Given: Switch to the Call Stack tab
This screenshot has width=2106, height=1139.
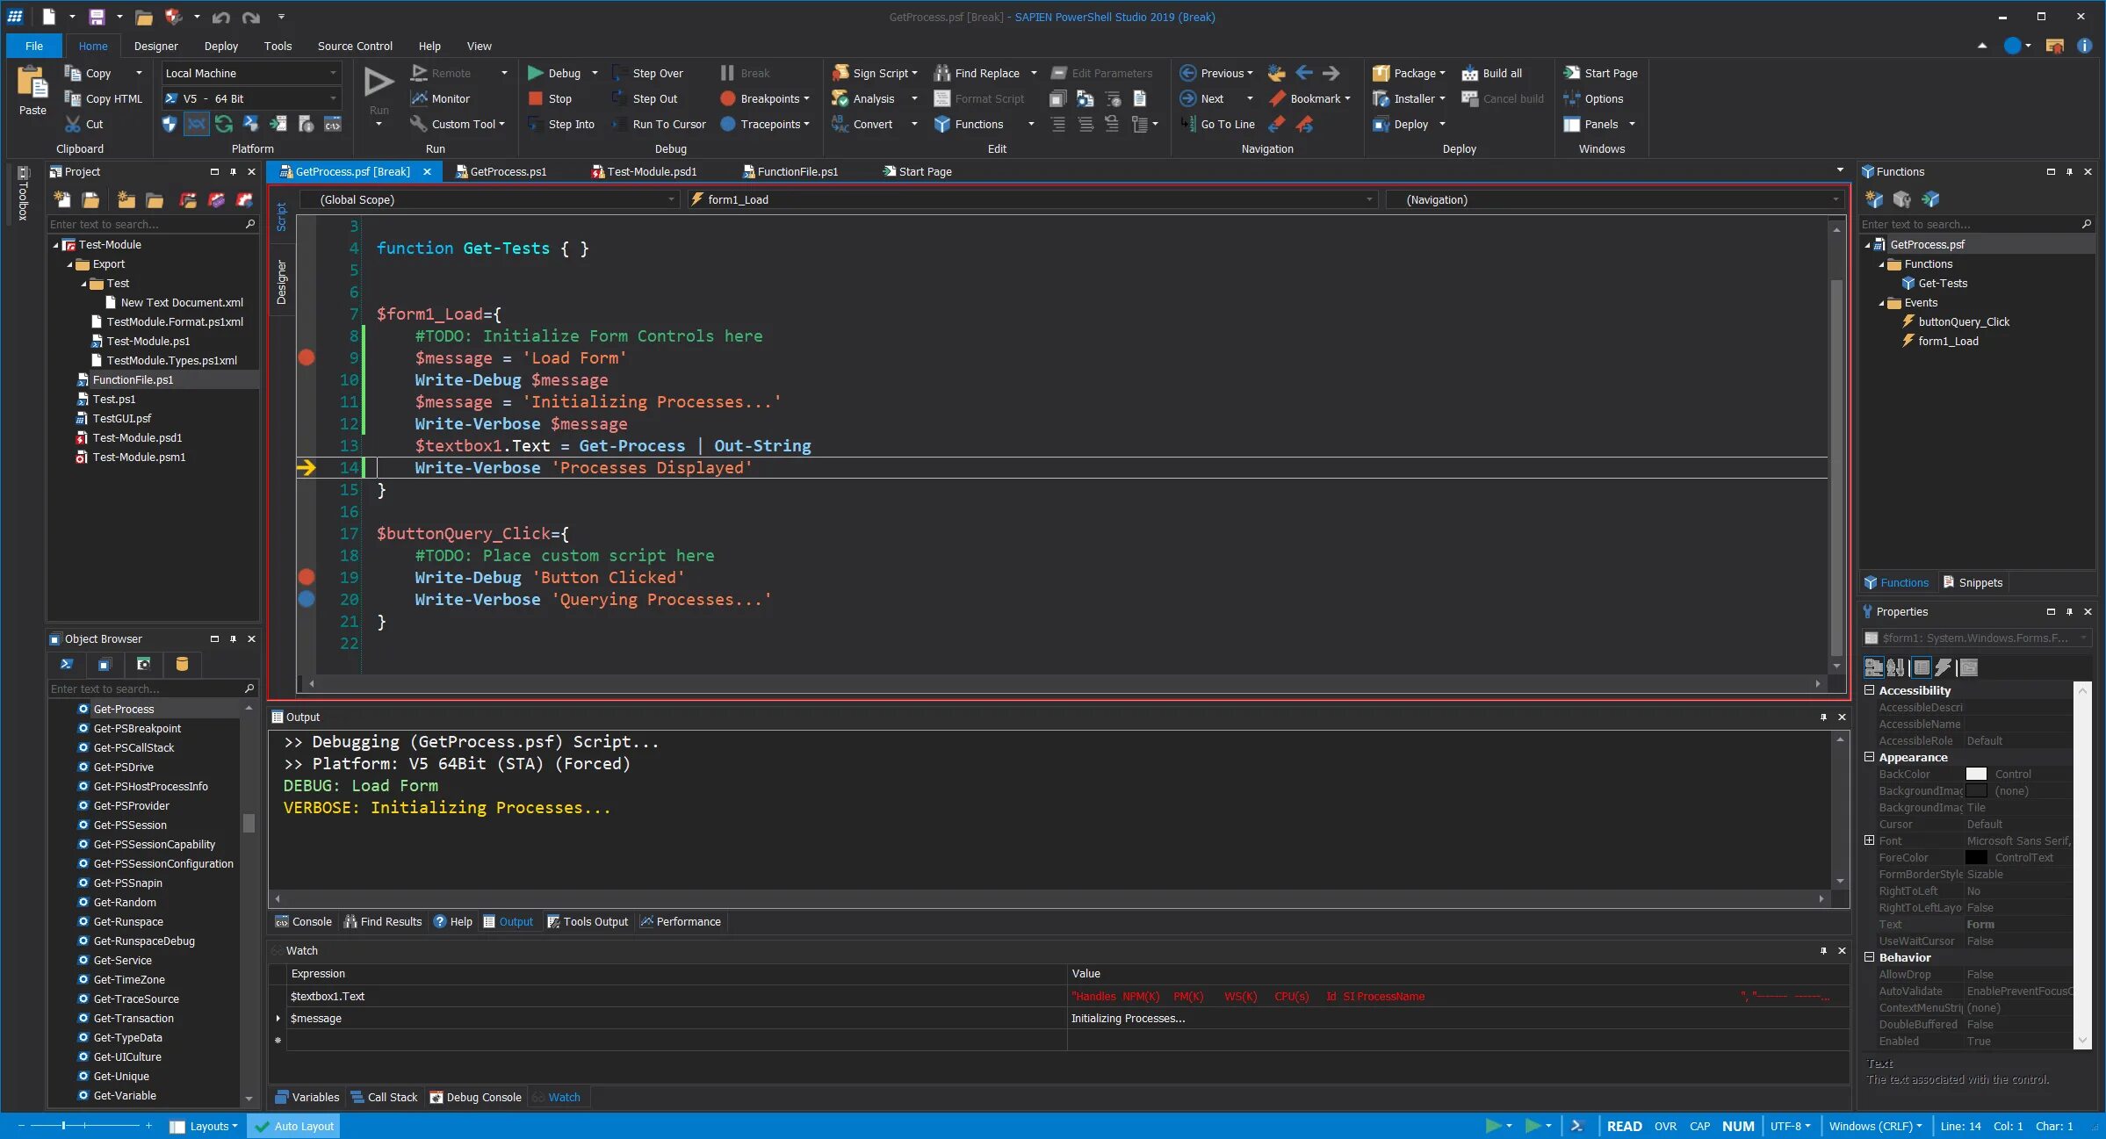Looking at the screenshot, I should [x=384, y=1098].
